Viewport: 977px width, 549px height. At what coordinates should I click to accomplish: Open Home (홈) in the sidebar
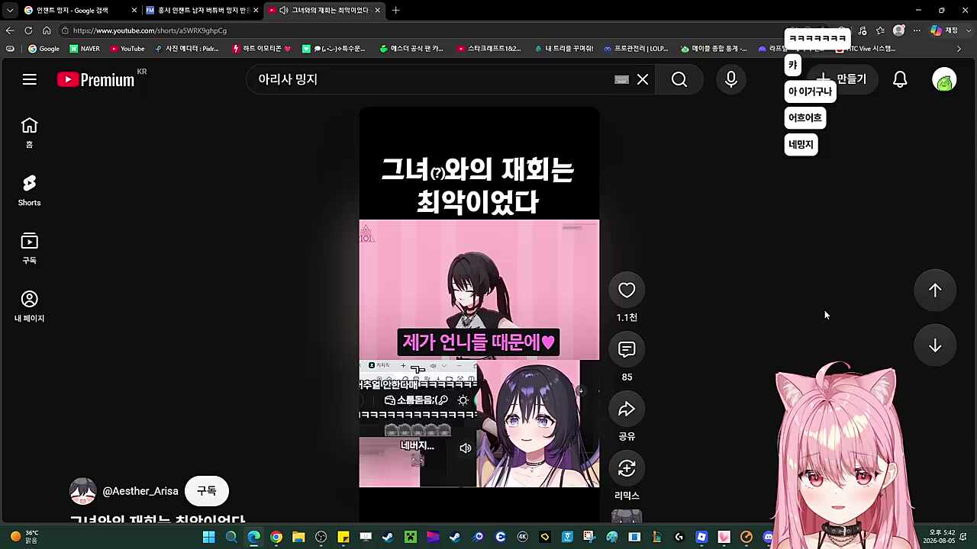(29, 133)
